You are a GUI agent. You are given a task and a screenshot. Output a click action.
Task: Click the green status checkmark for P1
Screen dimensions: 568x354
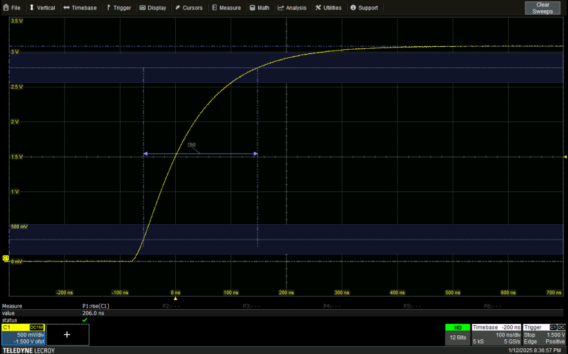pyautogui.click(x=85, y=320)
